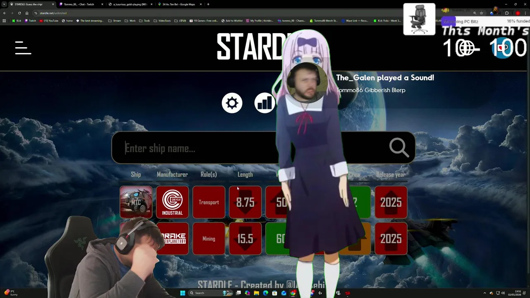Open the Twitch bookmark
This screenshot has width=530, height=298.
30,21
